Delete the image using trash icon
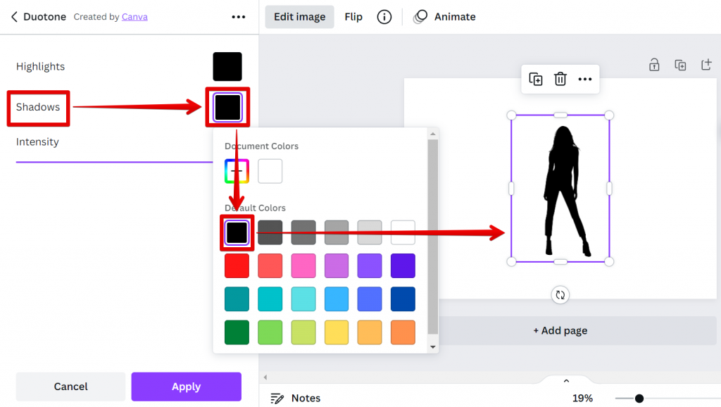The image size is (721, 407). pos(560,79)
